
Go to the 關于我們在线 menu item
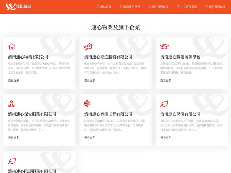(x=158, y=7)
